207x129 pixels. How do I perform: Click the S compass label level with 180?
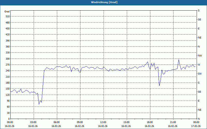[199, 83]
